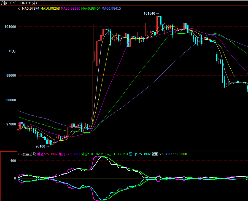This screenshot has width=248, height=201.
Task: Select the 随行:-75.3802 indicator value
Action: (69, 154)
